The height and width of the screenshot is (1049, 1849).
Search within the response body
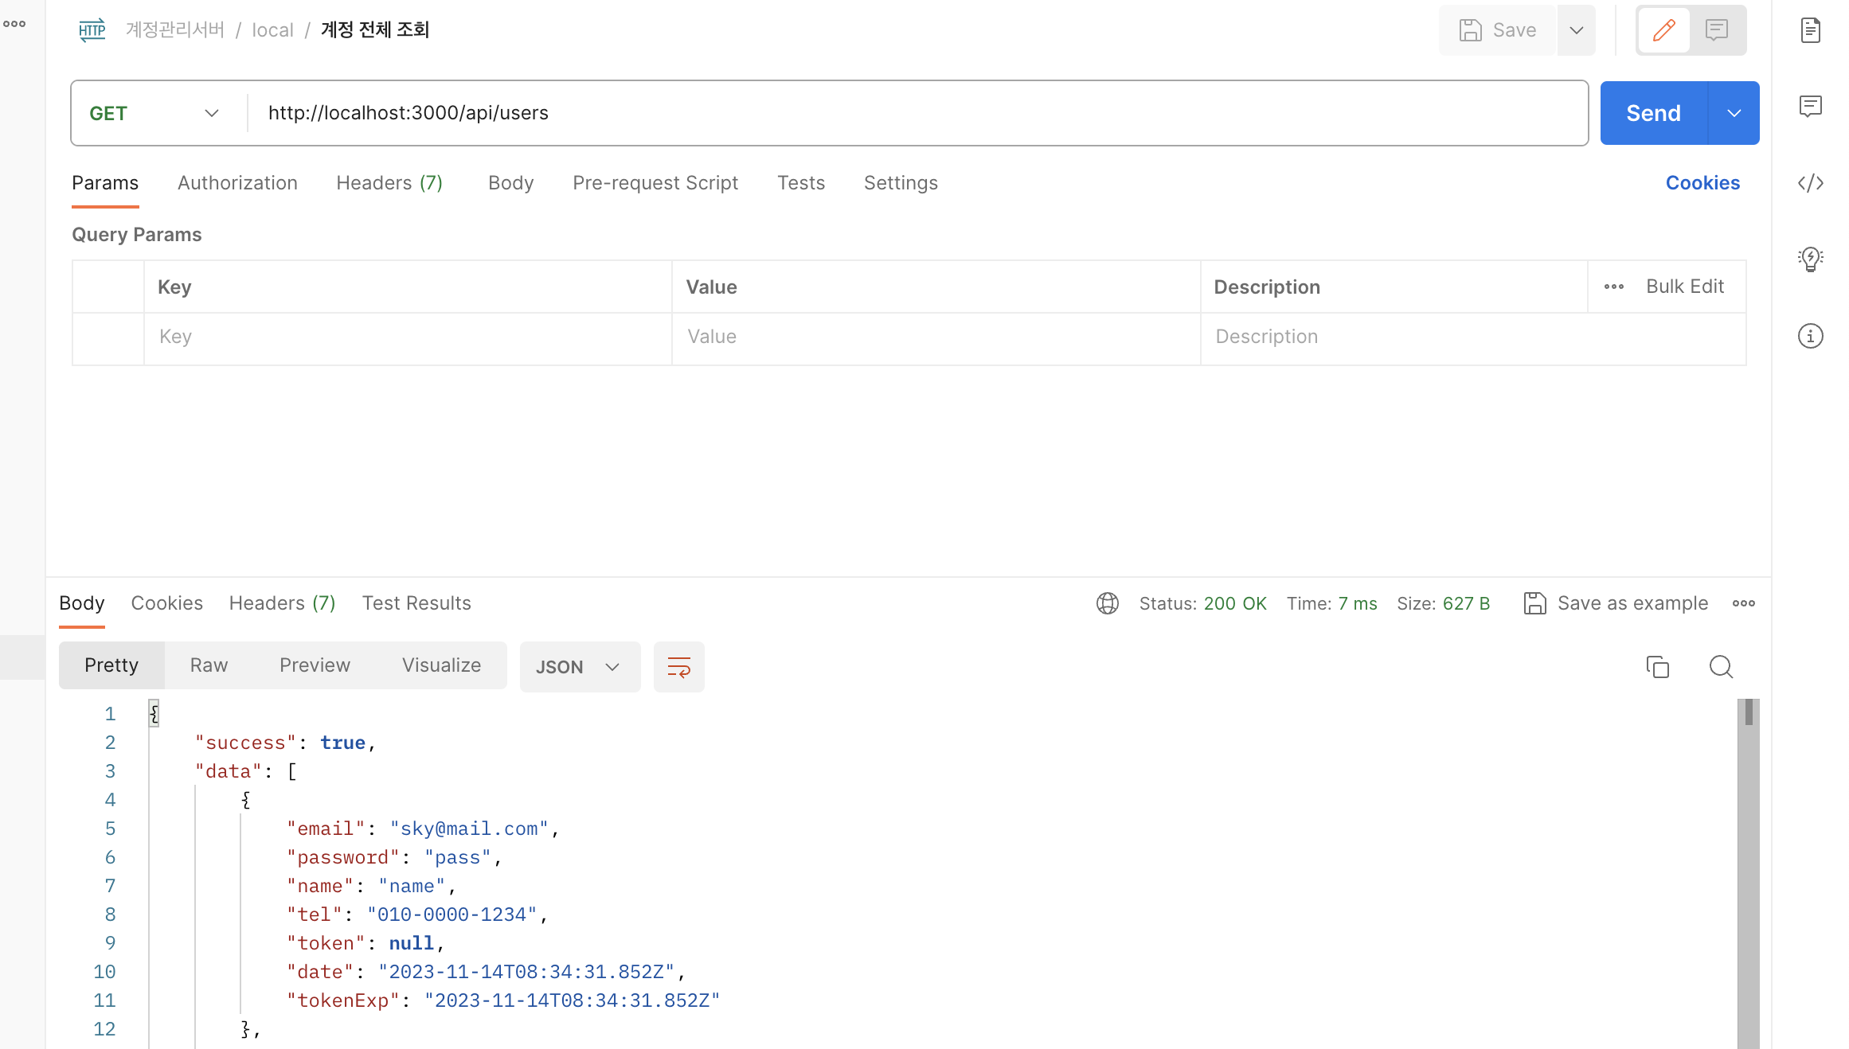[1721, 667]
